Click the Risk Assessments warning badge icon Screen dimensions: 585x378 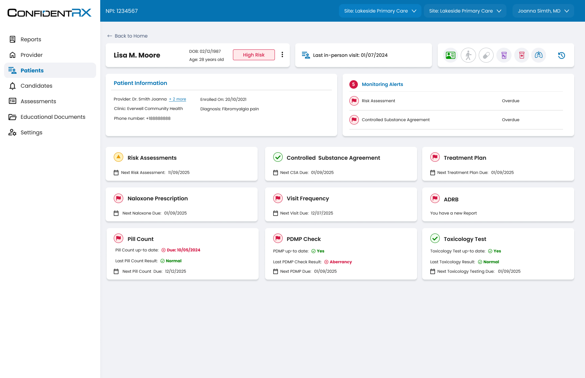pyautogui.click(x=118, y=157)
